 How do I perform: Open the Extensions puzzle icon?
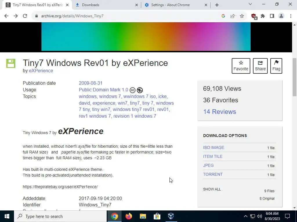click(263, 16)
